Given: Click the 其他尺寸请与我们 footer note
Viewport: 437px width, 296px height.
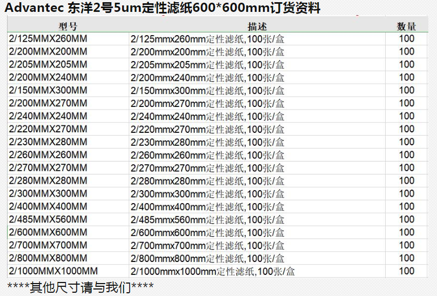Looking at the screenshot, I should (x=80, y=287).
